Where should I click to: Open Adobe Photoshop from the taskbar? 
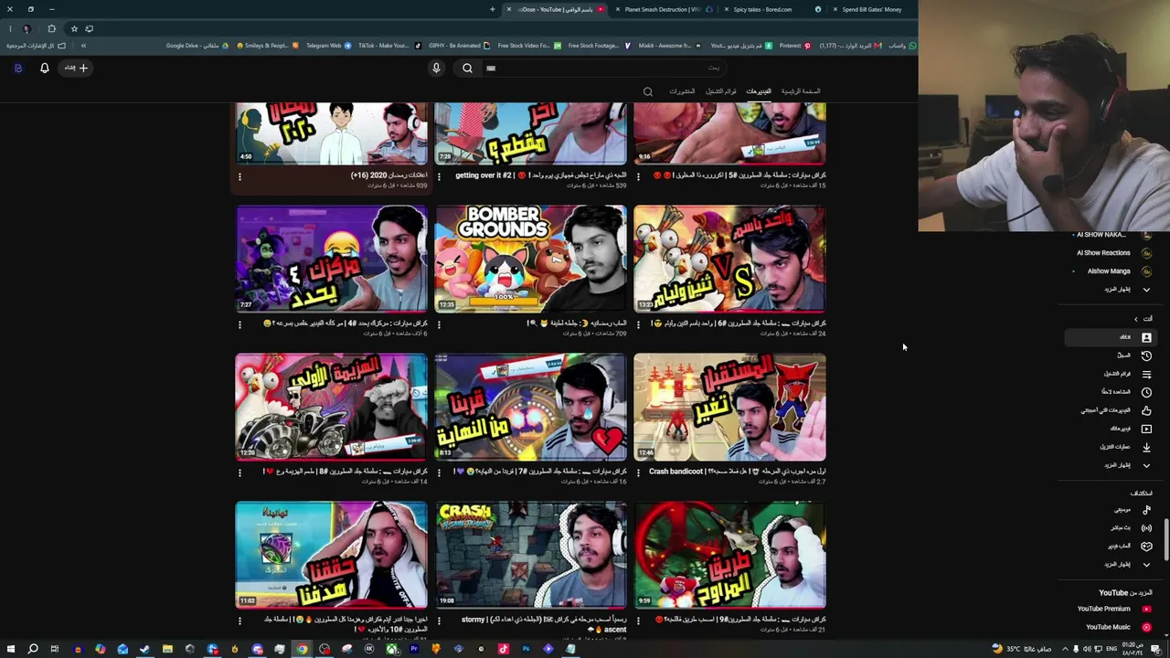[x=526, y=649]
